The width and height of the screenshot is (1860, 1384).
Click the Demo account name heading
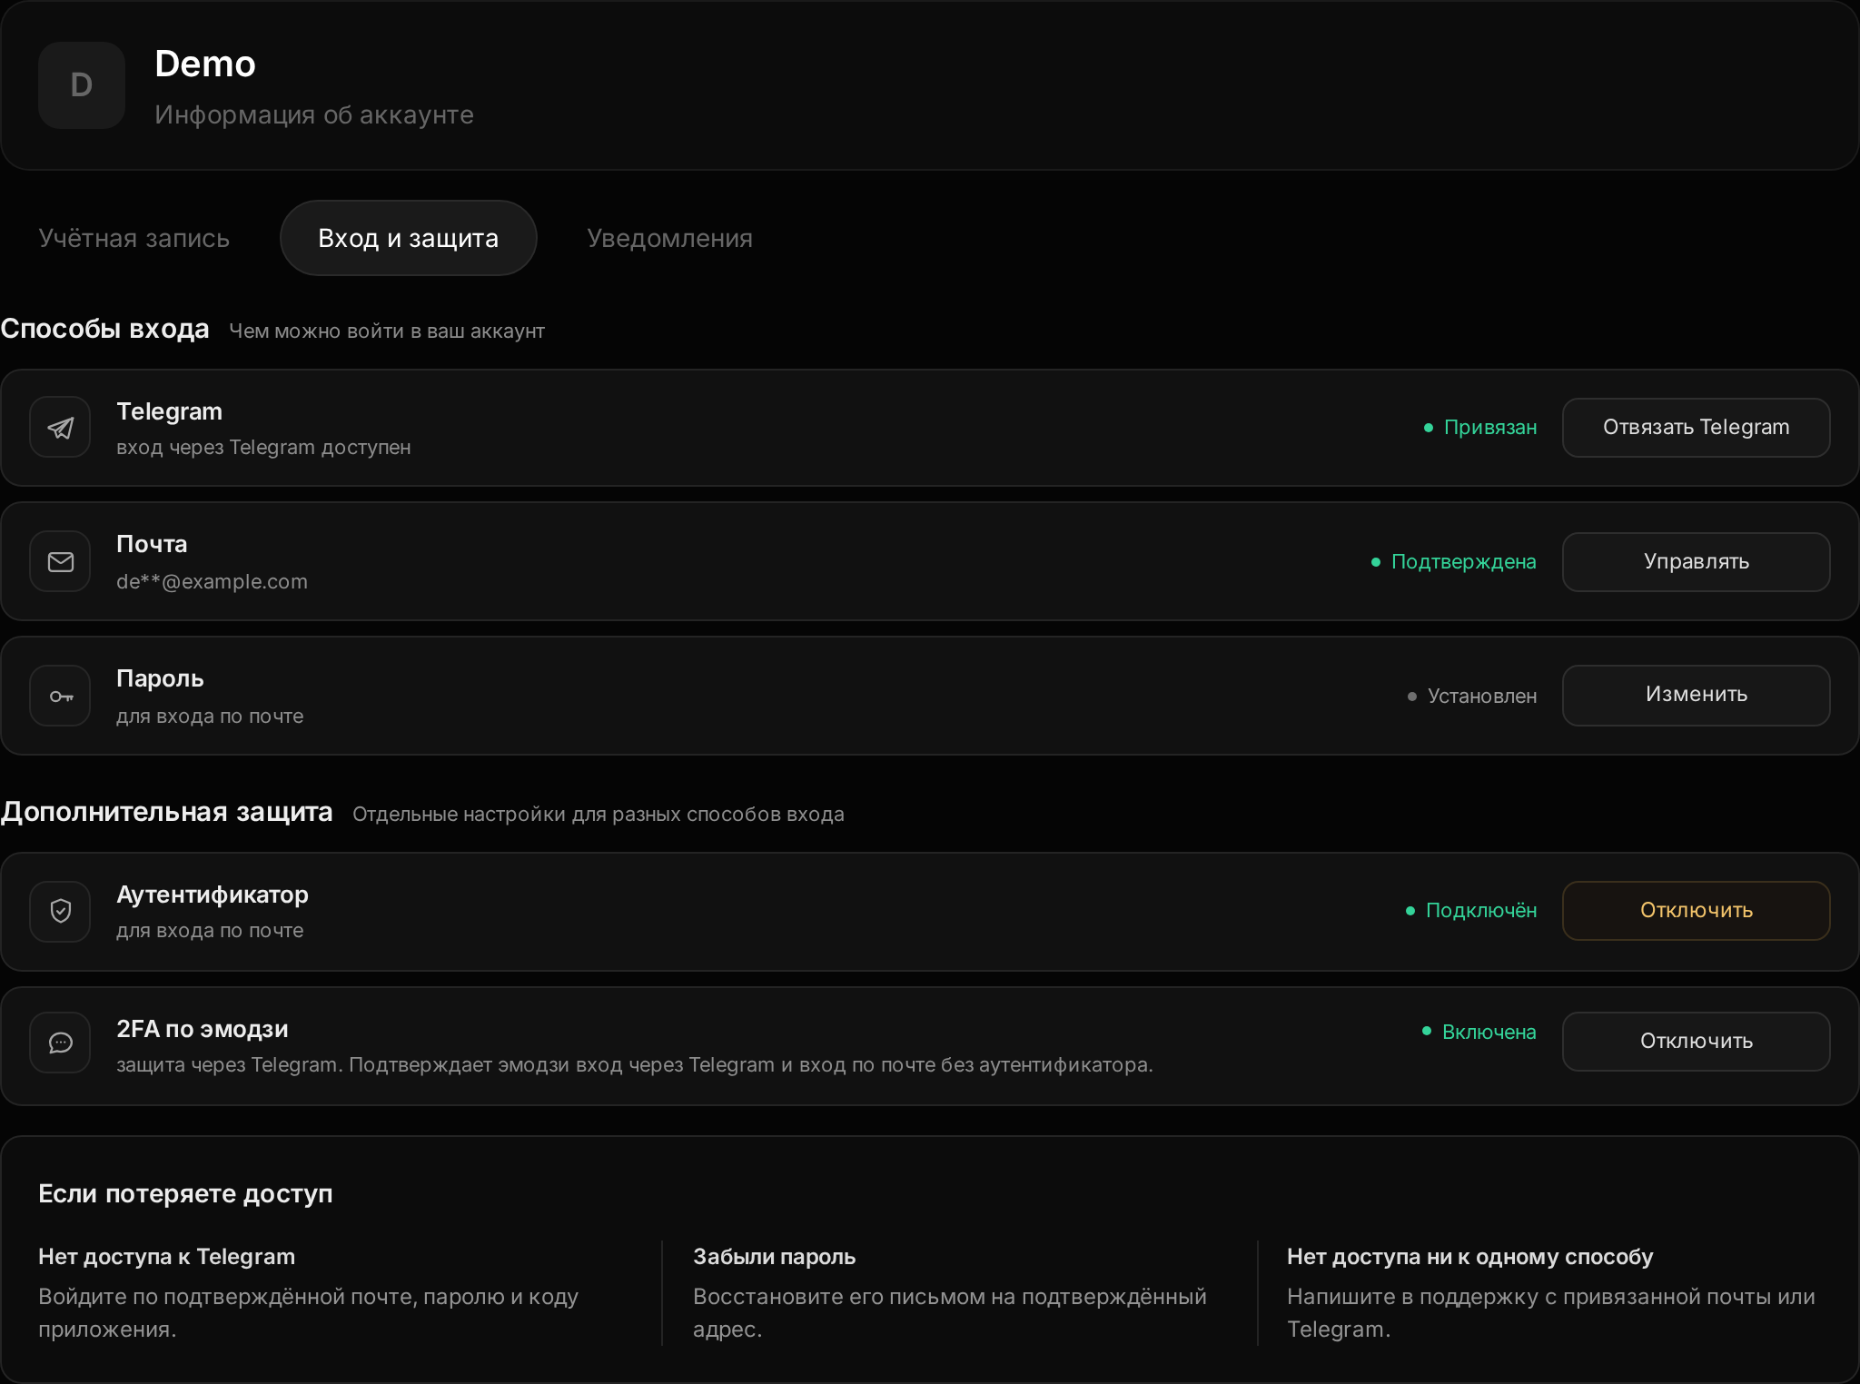click(x=205, y=64)
